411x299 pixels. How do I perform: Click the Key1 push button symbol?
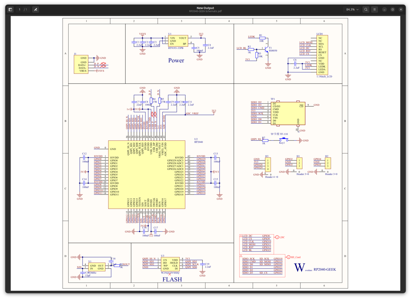(x=284, y=140)
